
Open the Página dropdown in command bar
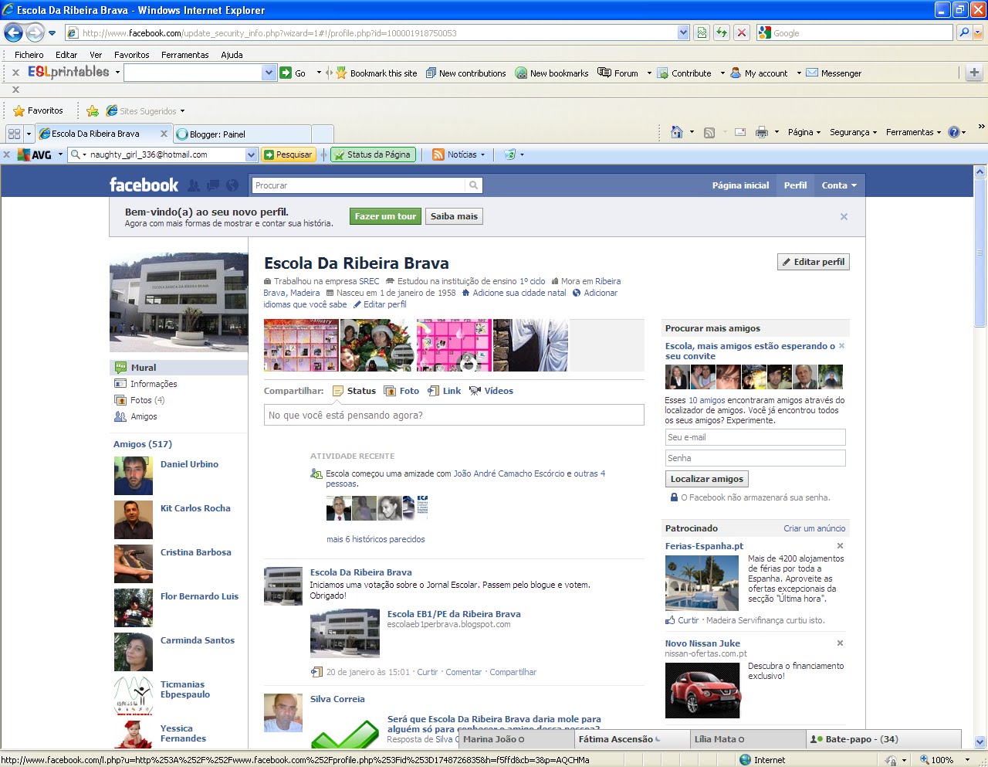pyautogui.click(x=804, y=132)
